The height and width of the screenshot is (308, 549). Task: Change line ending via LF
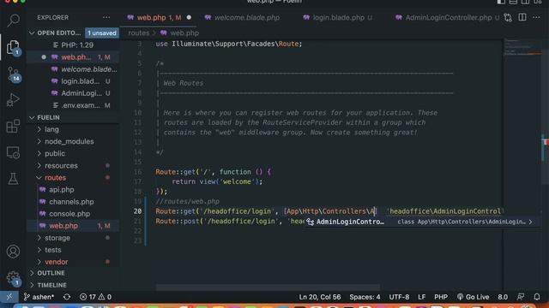tap(421, 297)
